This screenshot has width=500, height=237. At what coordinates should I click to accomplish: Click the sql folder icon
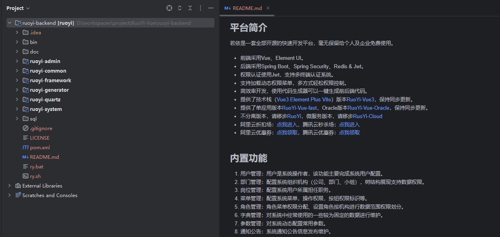pyautogui.click(x=26, y=119)
